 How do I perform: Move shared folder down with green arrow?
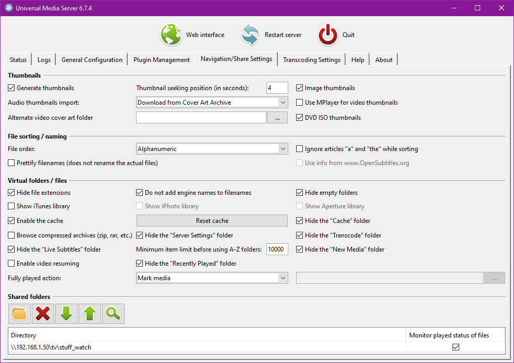[67, 314]
